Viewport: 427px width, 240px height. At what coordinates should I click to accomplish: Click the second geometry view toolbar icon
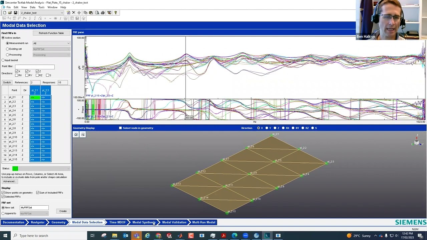click(83, 134)
